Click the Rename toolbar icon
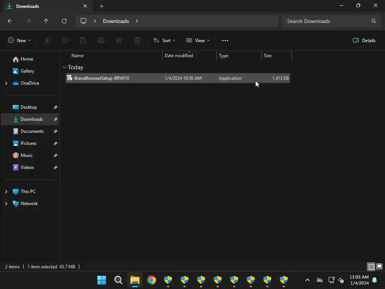 [101, 41]
